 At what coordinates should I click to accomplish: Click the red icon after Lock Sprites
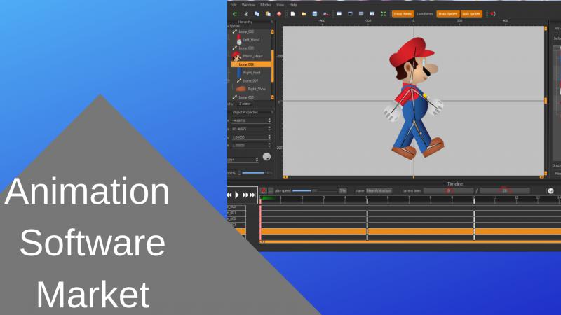click(493, 14)
